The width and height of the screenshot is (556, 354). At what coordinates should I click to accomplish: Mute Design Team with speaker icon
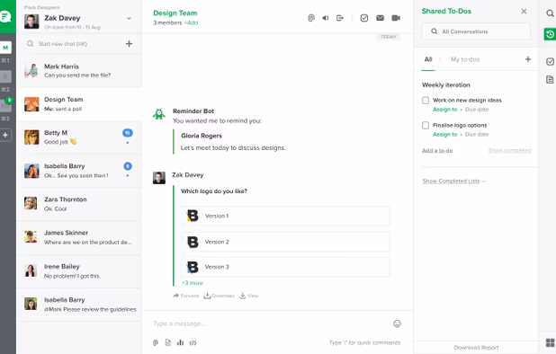(x=325, y=18)
